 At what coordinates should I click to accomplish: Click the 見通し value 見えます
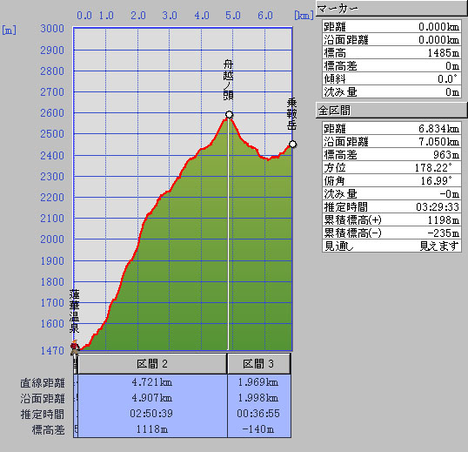click(x=439, y=246)
